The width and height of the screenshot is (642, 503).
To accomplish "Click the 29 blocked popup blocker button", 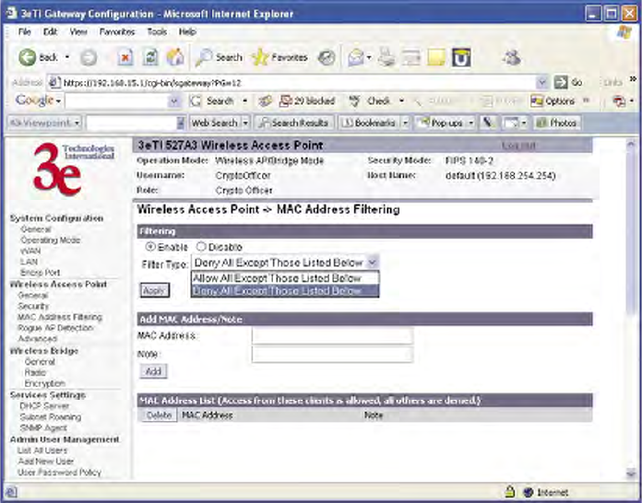I will [307, 101].
